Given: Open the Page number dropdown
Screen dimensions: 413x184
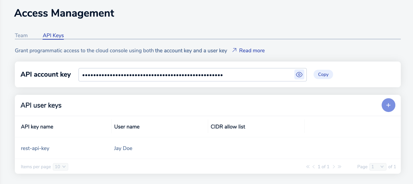Looking at the screenshot, I should pos(378,167).
